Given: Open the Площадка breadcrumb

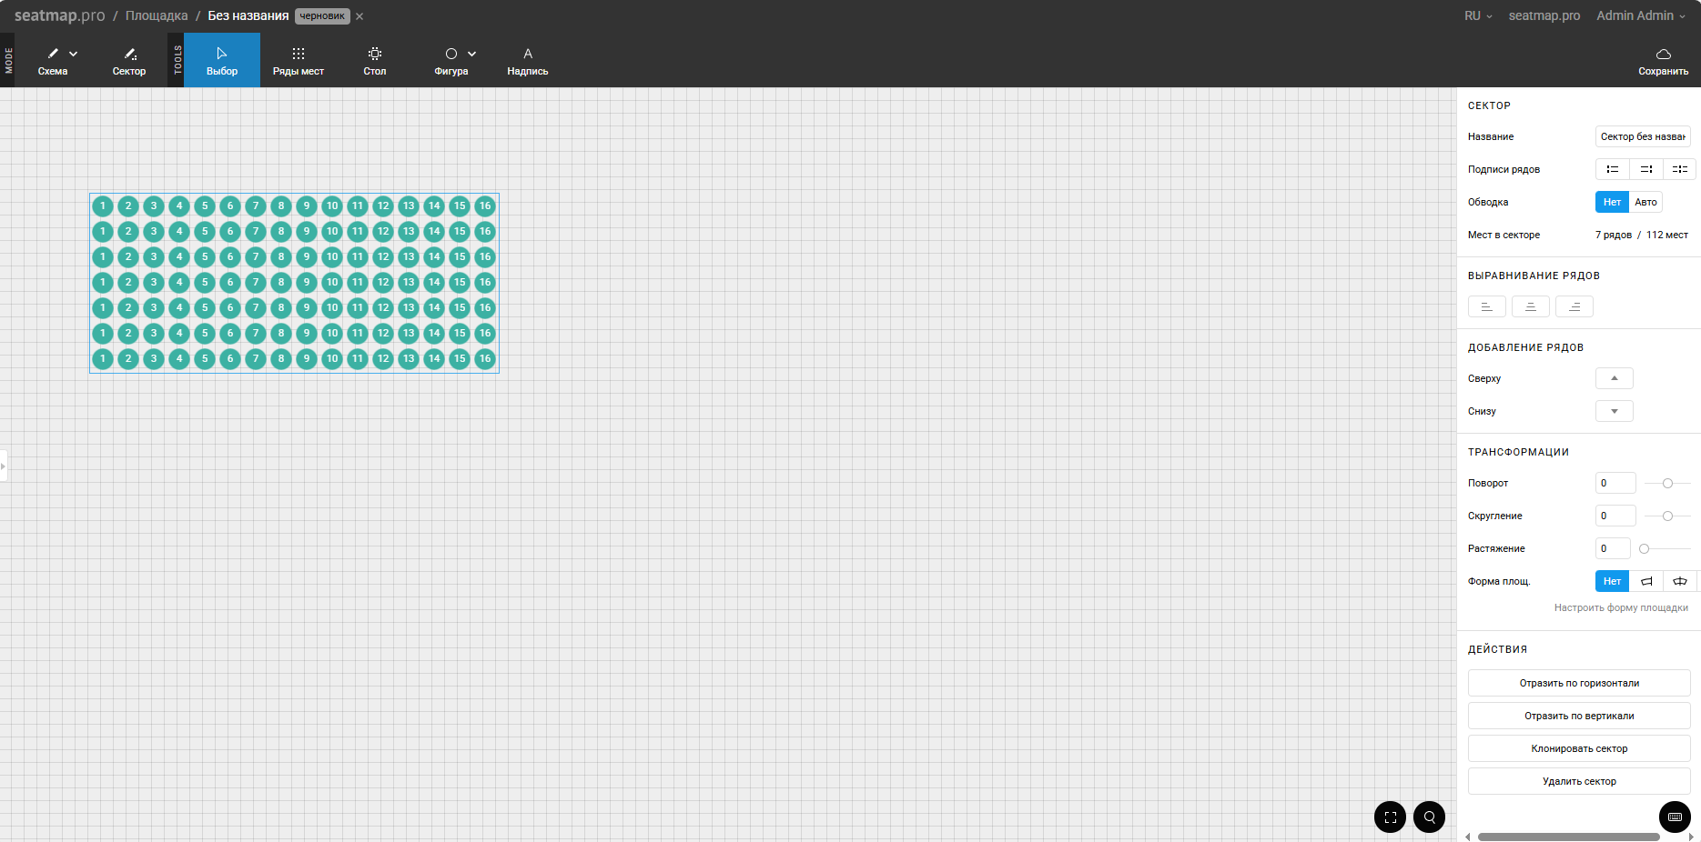Looking at the screenshot, I should pyautogui.click(x=157, y=15).
